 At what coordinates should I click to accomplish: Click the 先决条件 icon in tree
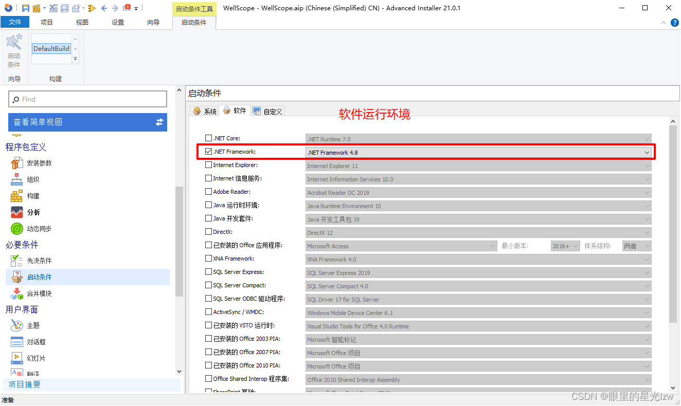[x=17, y=261]
